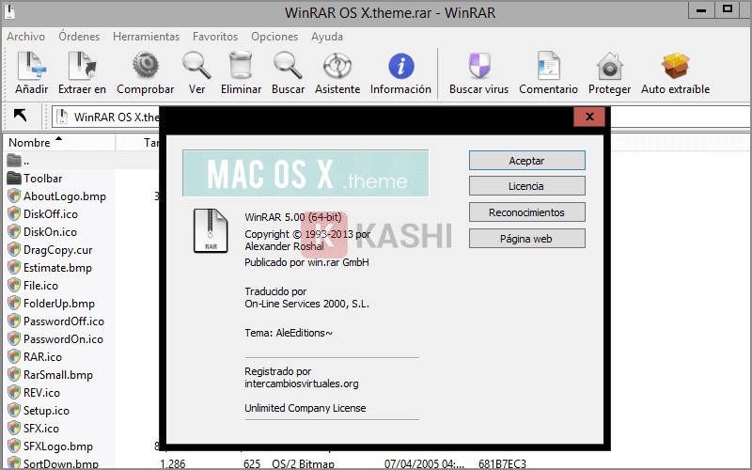
Task: Close the about dialog with X
Action: click(589, 117)
